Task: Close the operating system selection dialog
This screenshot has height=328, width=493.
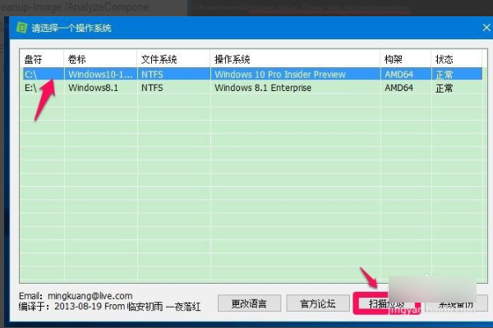Action: point(486,28)
